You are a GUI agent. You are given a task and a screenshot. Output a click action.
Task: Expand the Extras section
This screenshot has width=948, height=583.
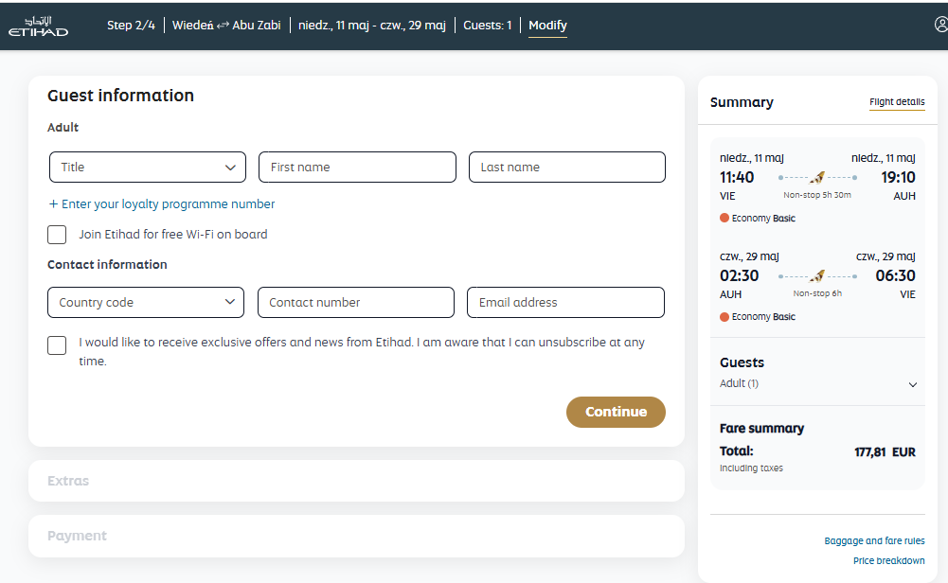(x=356, y=481)
